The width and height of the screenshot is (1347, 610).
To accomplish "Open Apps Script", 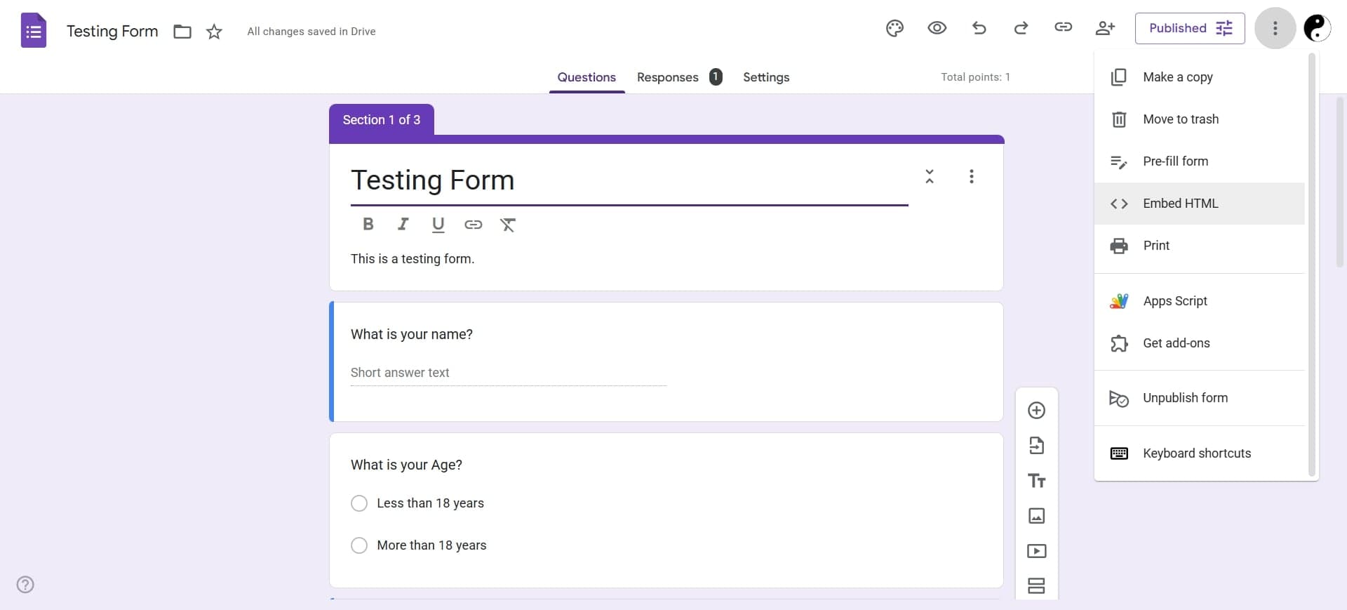I will pyautogui.click(x=1199, y=301).
